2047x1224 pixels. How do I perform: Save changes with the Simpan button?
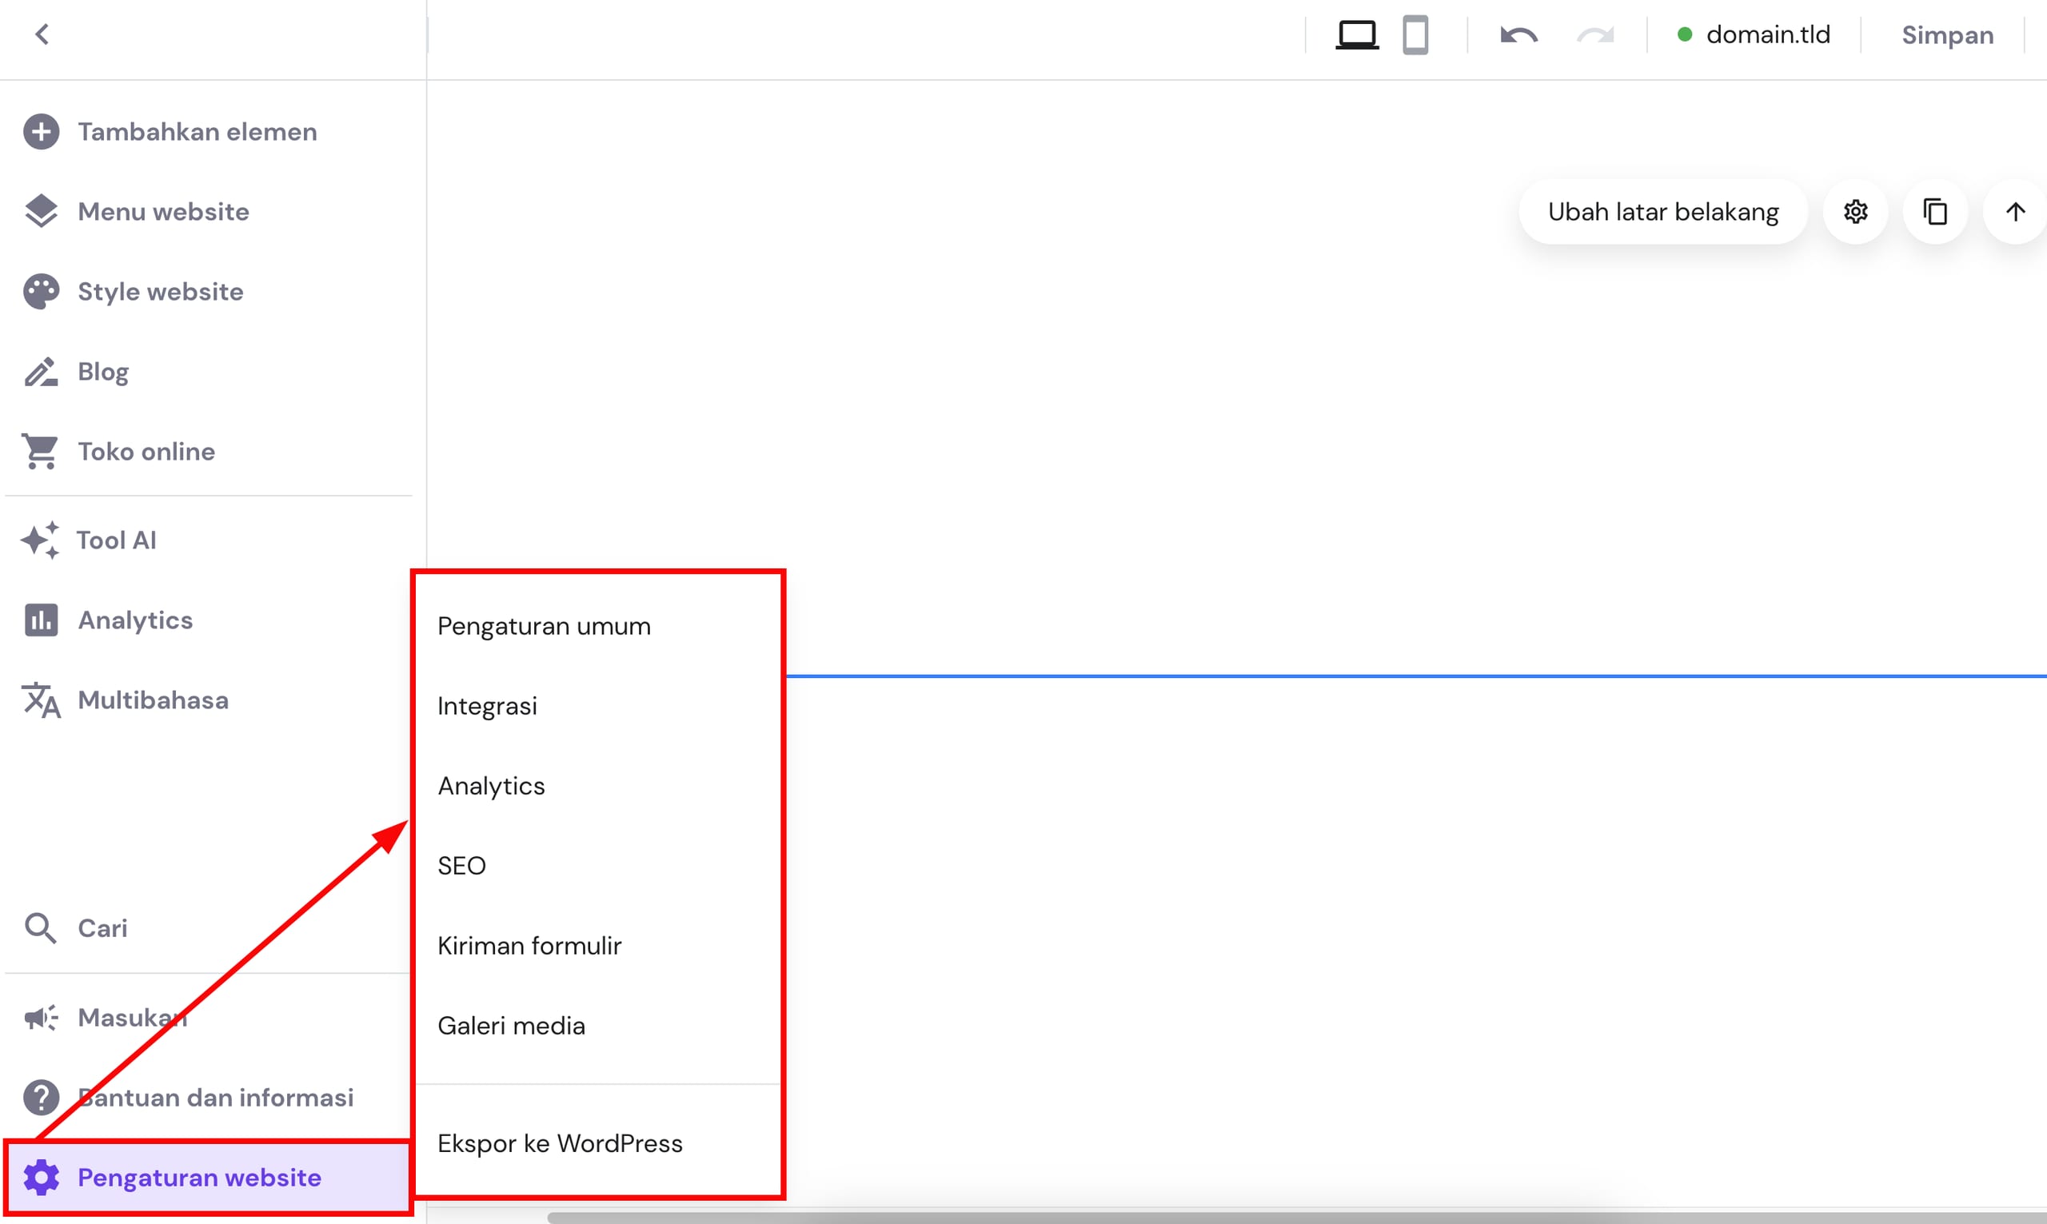pos(1947,34)
